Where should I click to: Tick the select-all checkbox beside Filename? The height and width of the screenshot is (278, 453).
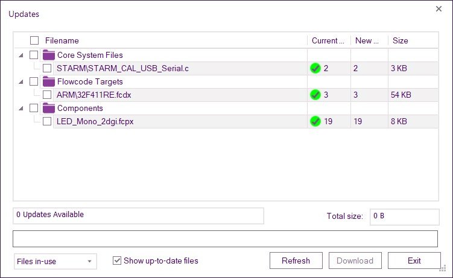34,40
